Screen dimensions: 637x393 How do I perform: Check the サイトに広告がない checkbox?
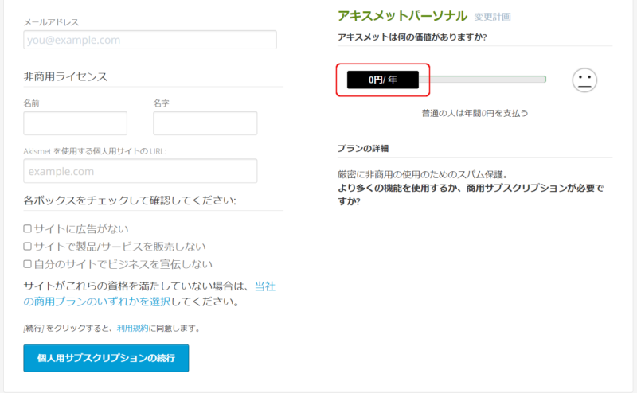pos(28,228)
